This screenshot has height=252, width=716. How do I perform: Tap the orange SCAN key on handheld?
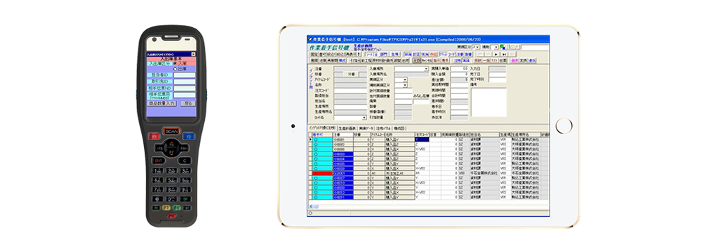171,131
